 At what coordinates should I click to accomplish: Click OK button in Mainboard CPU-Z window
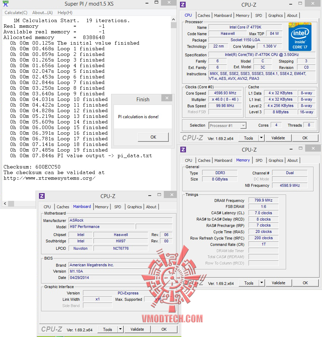point(164,329)
